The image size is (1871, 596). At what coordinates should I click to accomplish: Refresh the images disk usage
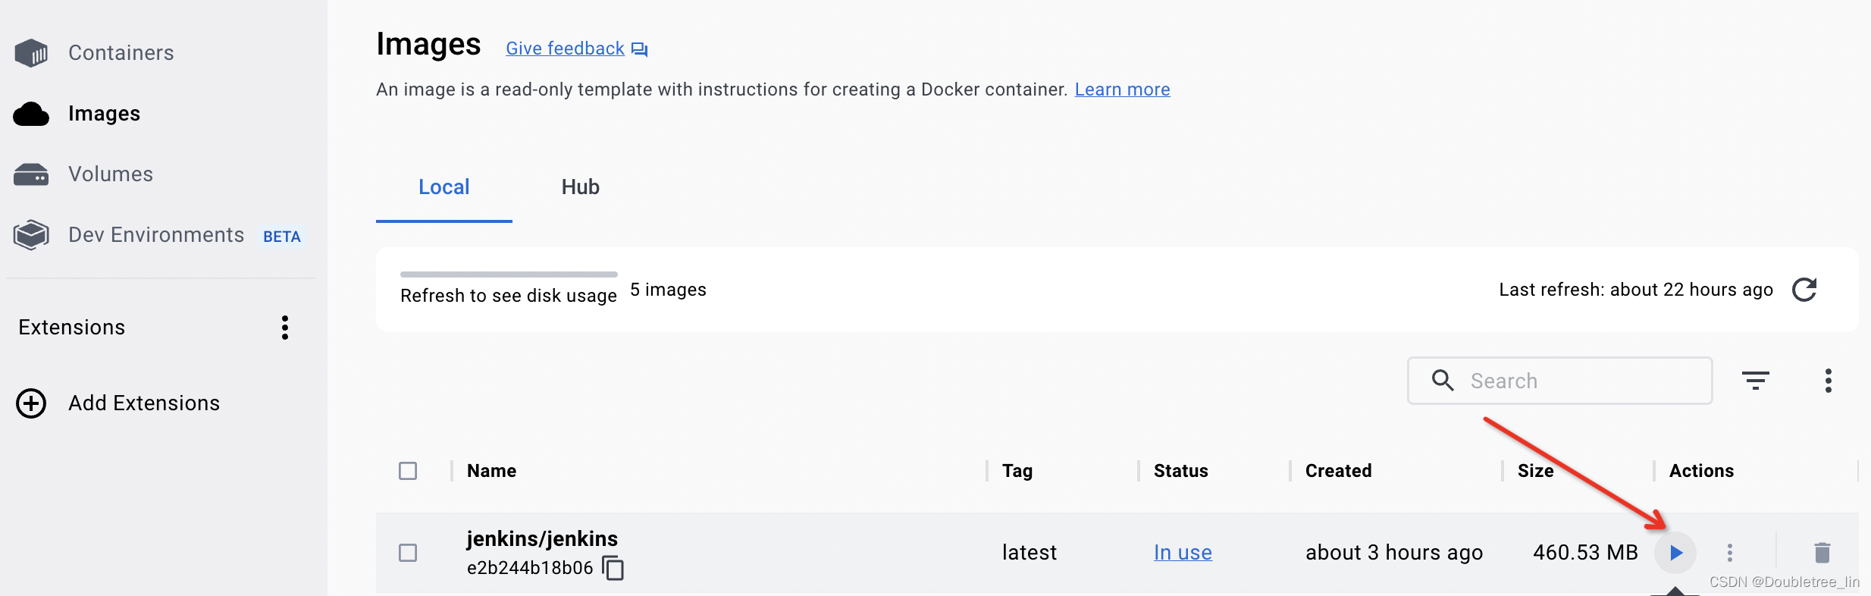point(1804,290)
